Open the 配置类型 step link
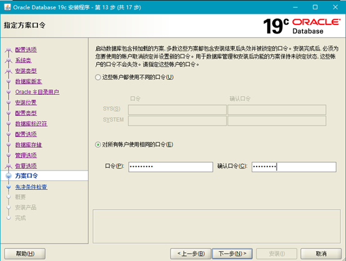Screen dimensions: 346x261 (26, 113)
